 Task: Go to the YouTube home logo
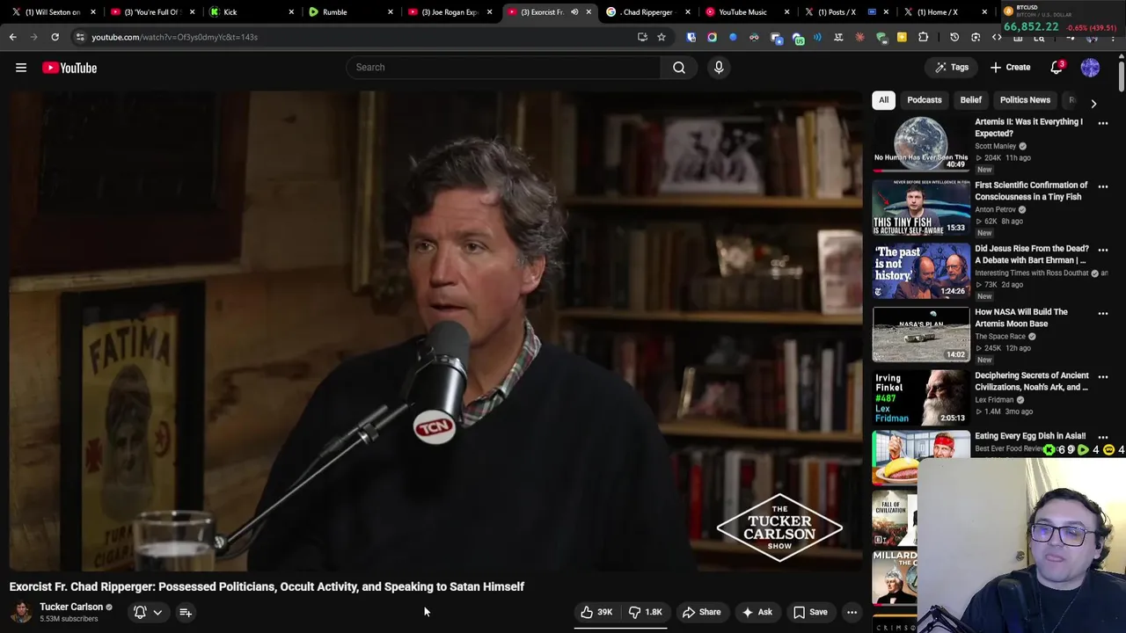69,68
